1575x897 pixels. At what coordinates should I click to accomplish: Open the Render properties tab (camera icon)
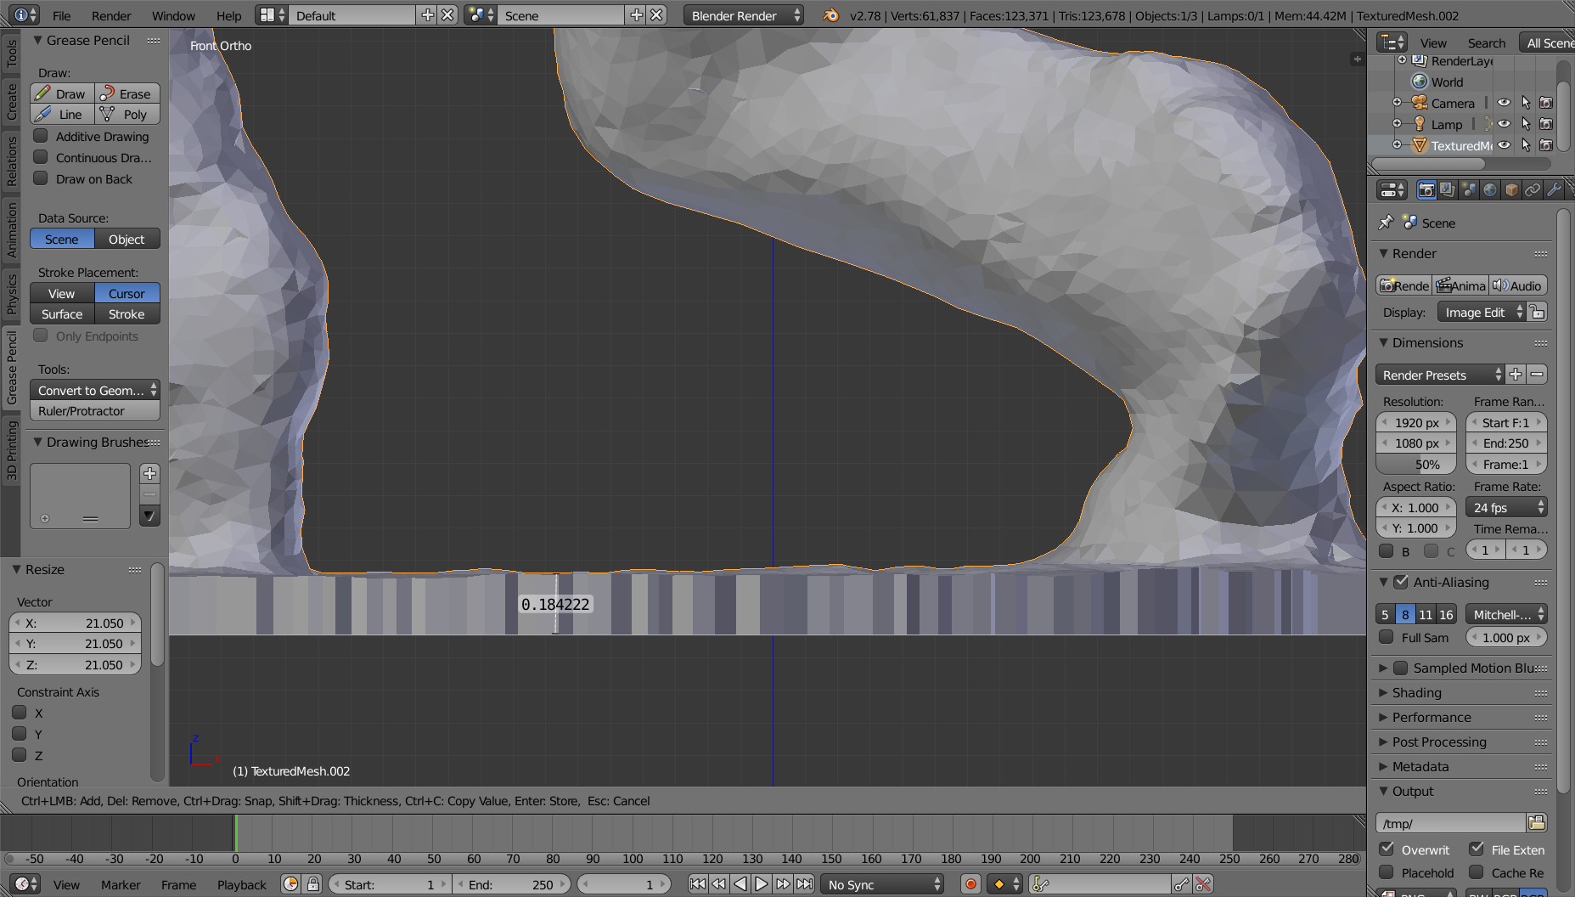click(1426, 190)
